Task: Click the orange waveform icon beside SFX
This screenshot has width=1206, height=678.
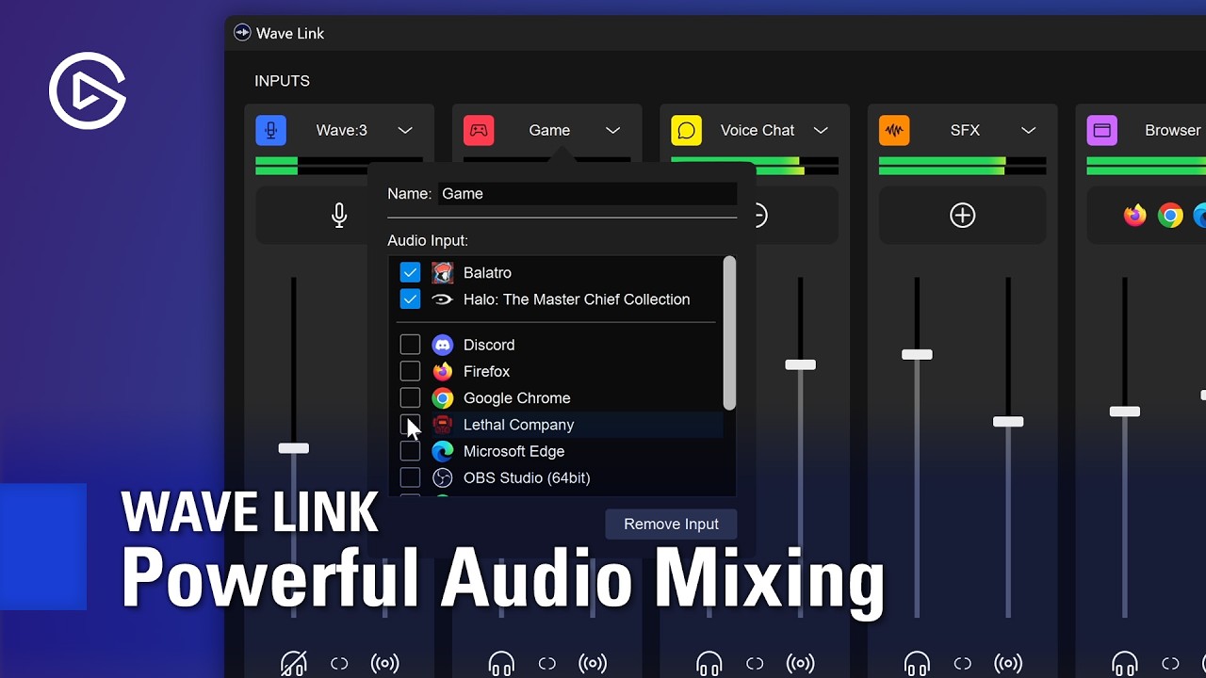Action: pyautogui.click(x=894, y=130)
